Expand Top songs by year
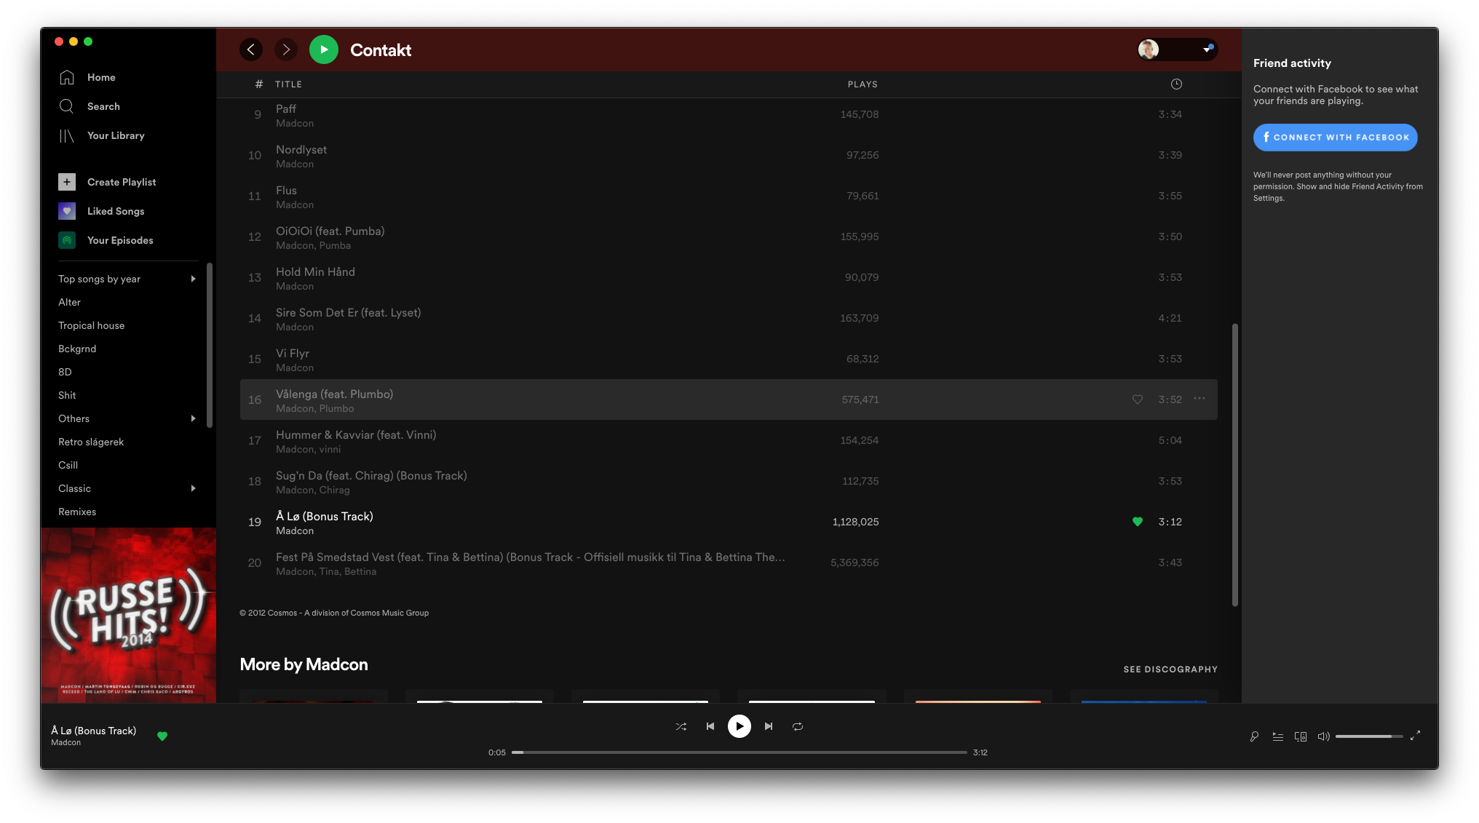 (x=193, y=279)
